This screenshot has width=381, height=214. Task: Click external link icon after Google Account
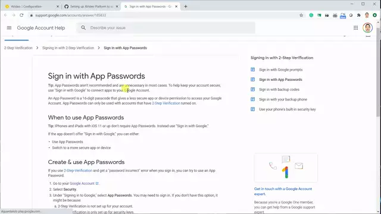click(x=97, y=184)
